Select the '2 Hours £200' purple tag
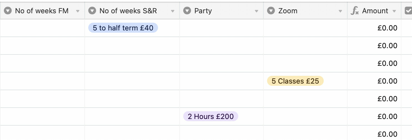Viewport: 412px width, 140px height. point(211,116)
